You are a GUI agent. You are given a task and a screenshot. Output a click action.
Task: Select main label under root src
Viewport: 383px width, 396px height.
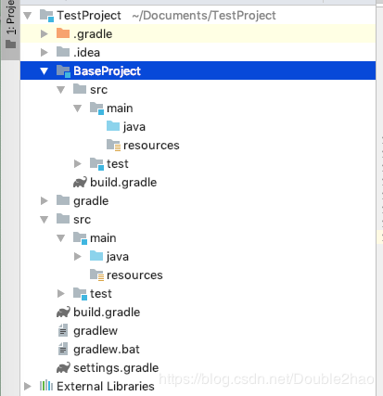point(103,238)
